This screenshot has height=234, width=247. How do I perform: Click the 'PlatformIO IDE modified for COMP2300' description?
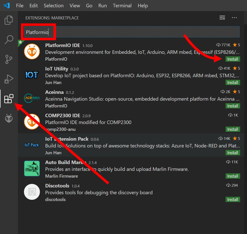(x=88, y=122)
